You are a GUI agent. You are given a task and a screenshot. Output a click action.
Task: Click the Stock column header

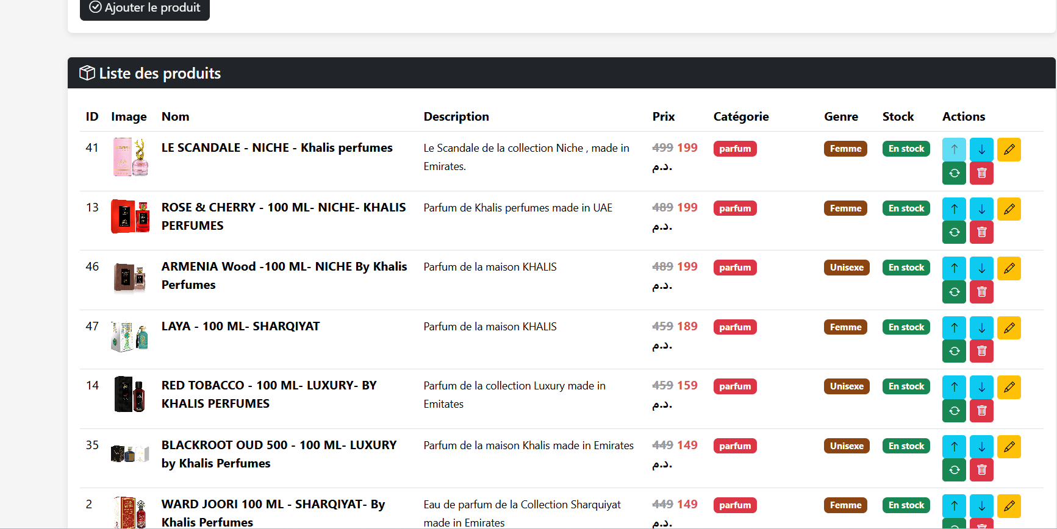pos(898,116)
